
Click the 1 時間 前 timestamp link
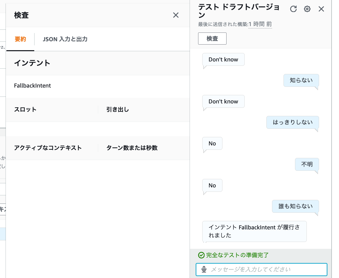[x=260, y=24]
